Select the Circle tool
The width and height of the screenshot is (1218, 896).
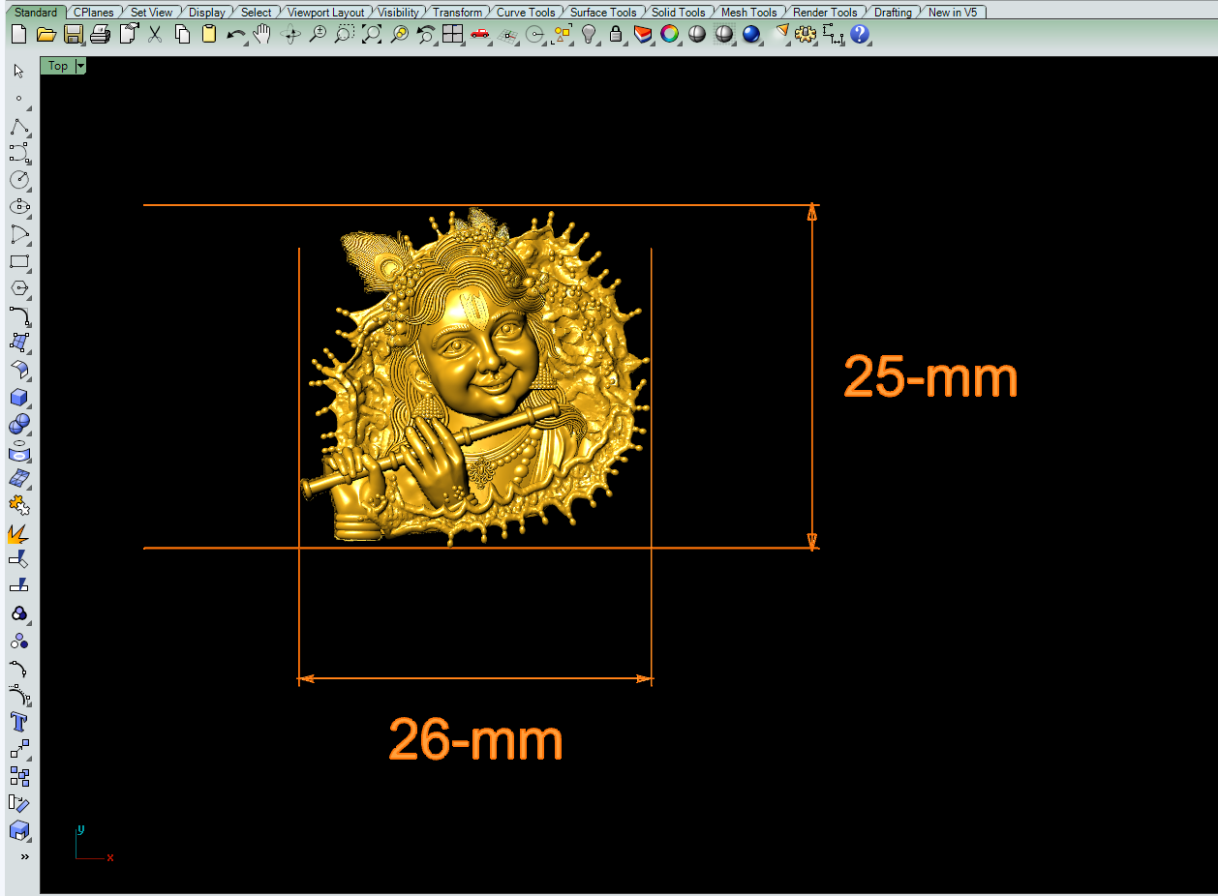(x=19, y=180)
